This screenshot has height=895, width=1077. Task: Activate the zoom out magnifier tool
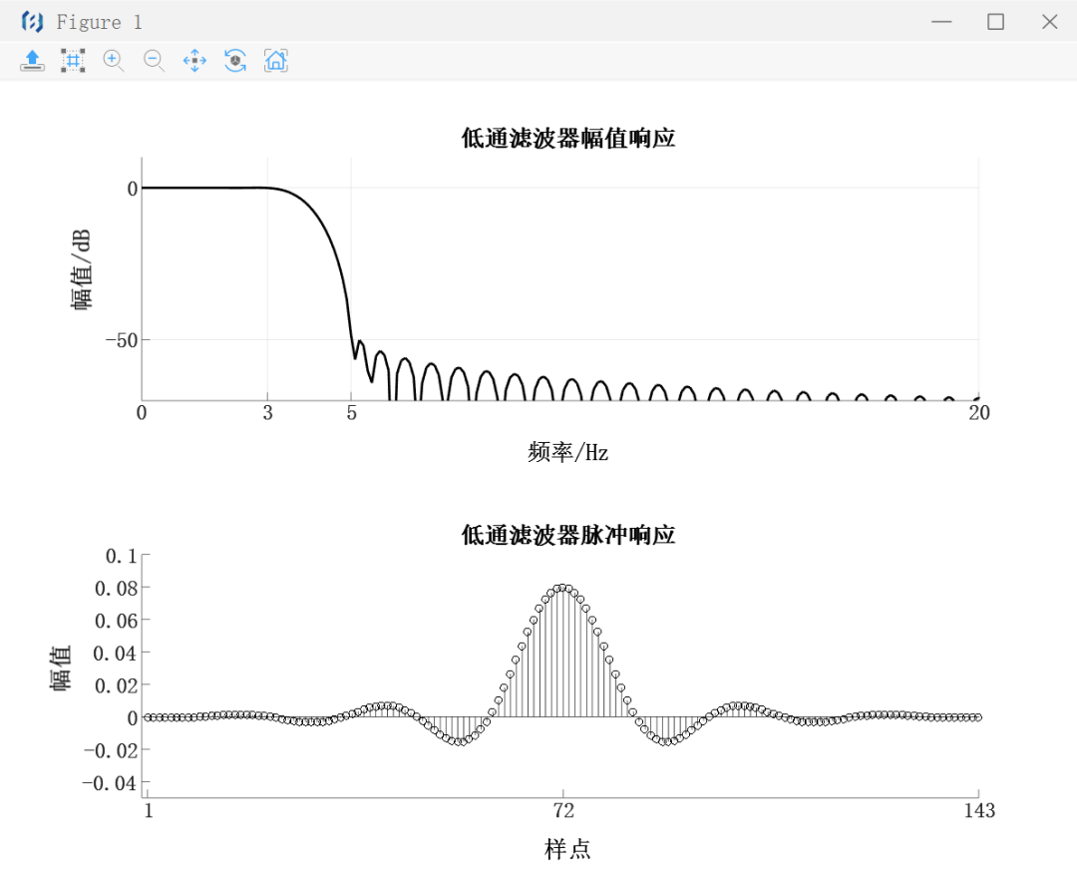pyautogui.click(x=155, y=61)
